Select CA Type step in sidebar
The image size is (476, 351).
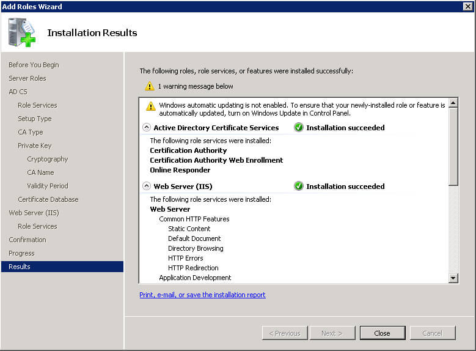pos(31,132)
